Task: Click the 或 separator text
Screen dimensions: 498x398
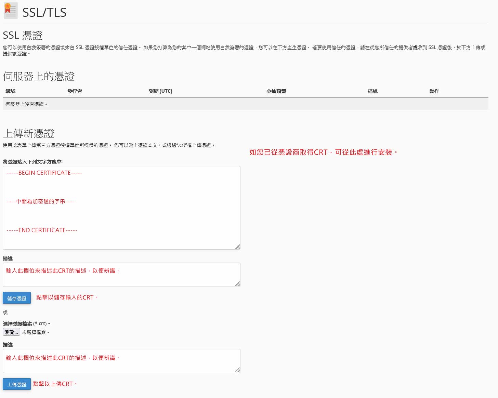Action: pos(5,313)
